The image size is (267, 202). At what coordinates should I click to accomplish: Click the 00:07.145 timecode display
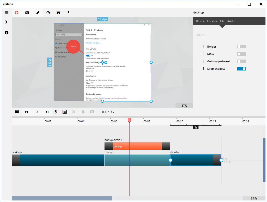(108, 112)
